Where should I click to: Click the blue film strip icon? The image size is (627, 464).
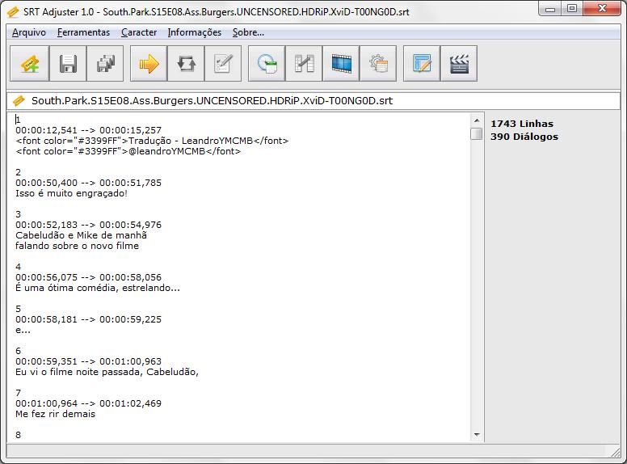click(x=341, y=64)
